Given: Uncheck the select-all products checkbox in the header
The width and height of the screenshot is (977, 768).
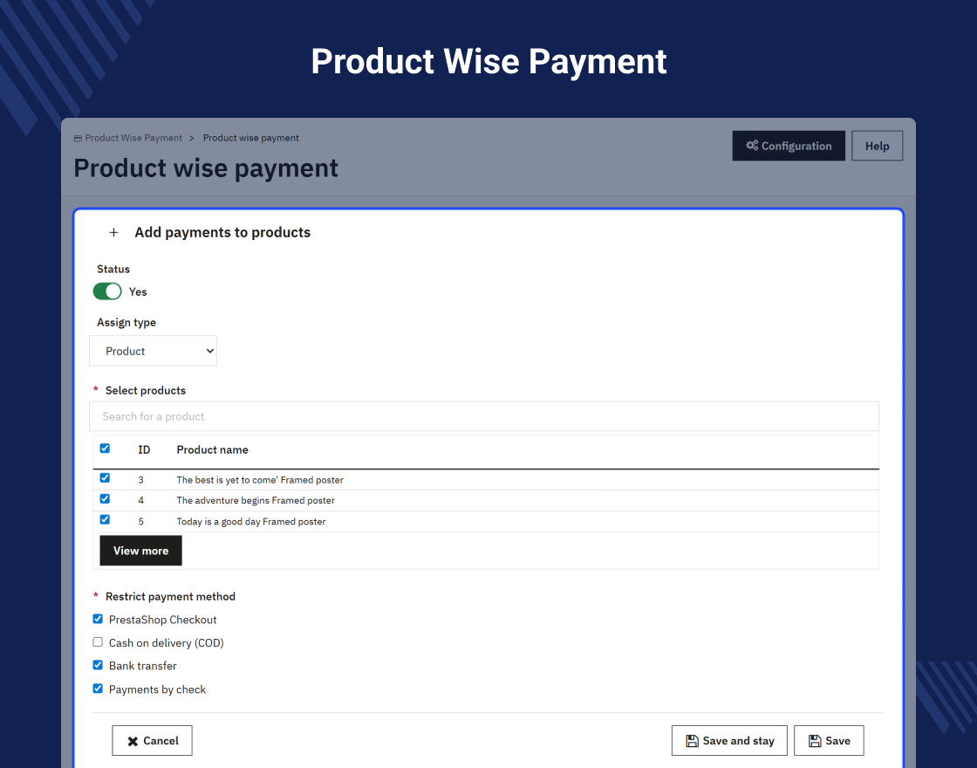Looking at the screenshot, I should pos(105,449).
